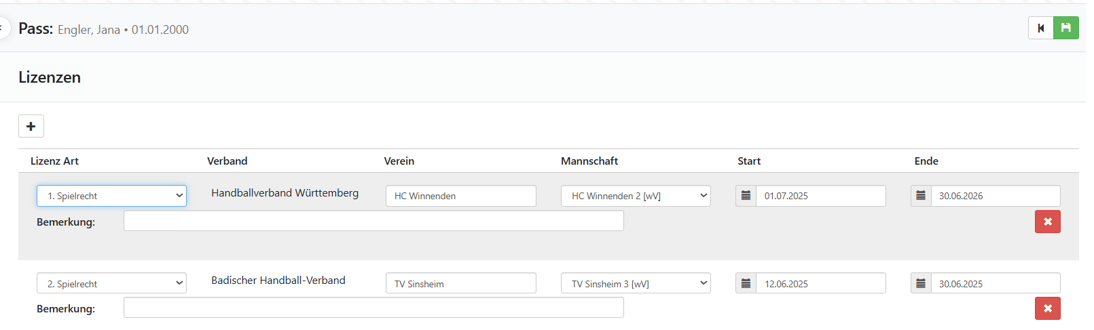The height and width of the screenshot is (330, 1094).
Task: Open the '1. Spielrecht' license type dropdown
Action: (111, 196)
